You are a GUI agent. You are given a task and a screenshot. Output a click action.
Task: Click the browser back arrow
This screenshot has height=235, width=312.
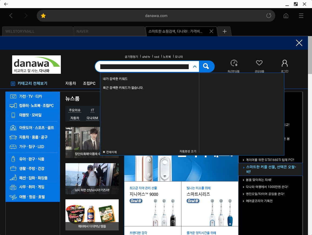pyautogui.click(x=11, y=16)
